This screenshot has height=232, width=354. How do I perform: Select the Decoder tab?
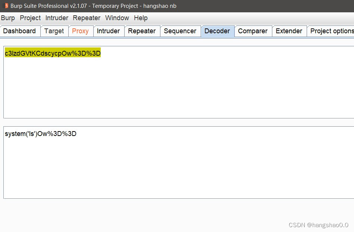[x=217, y=31]
